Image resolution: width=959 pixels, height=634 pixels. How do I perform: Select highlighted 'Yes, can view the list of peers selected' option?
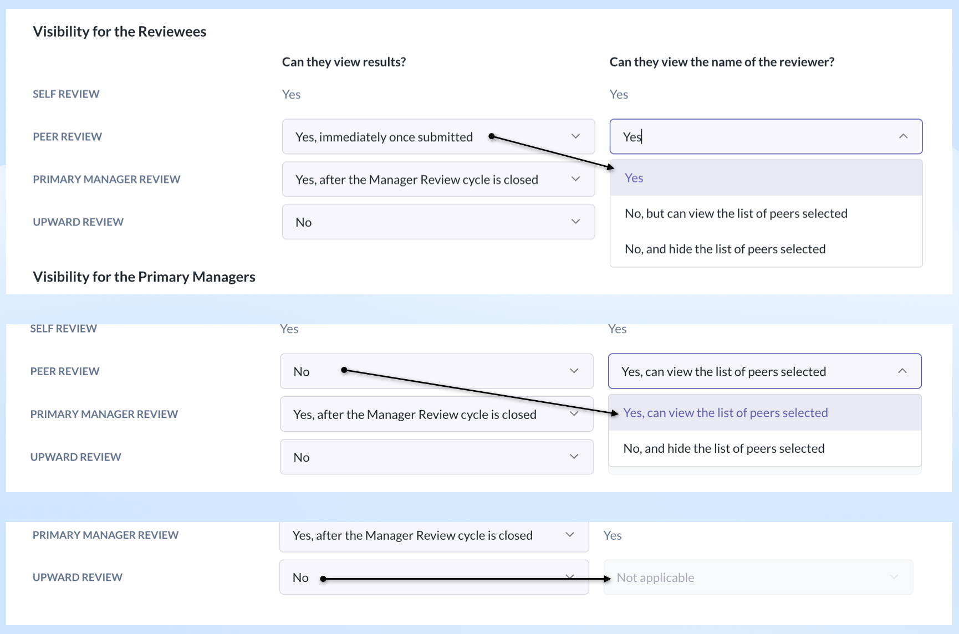coord(725,413)
